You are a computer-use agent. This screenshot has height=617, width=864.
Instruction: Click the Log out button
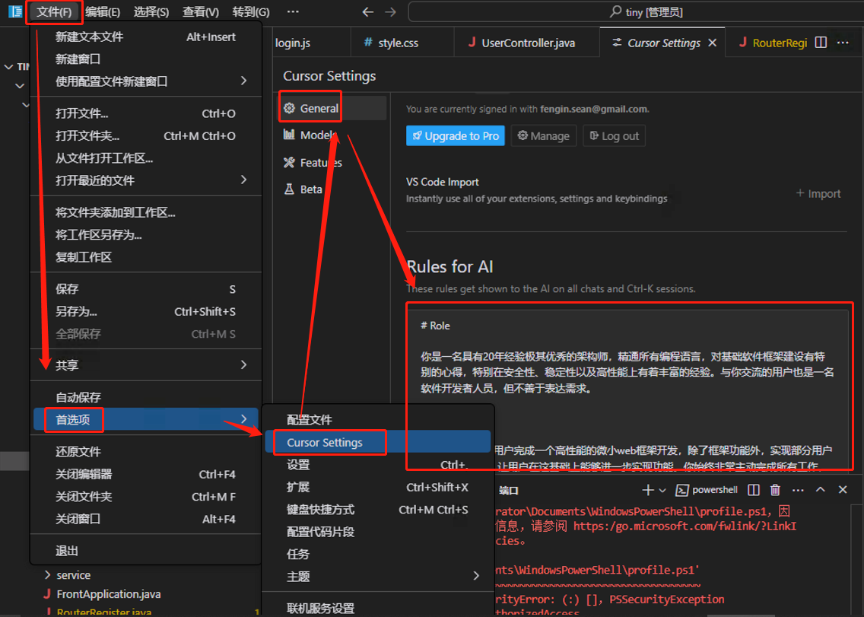pyautogui.click(x=614, y=135)
